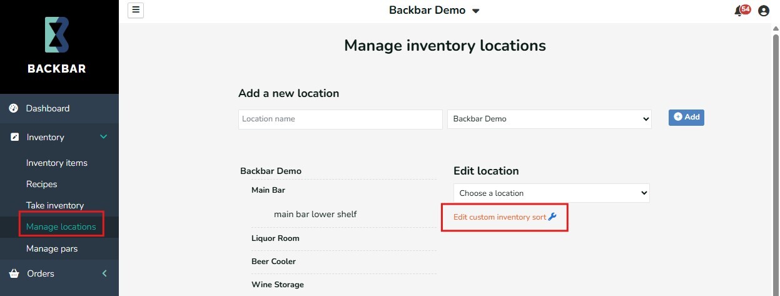Open the user account icon

[763, 11]
